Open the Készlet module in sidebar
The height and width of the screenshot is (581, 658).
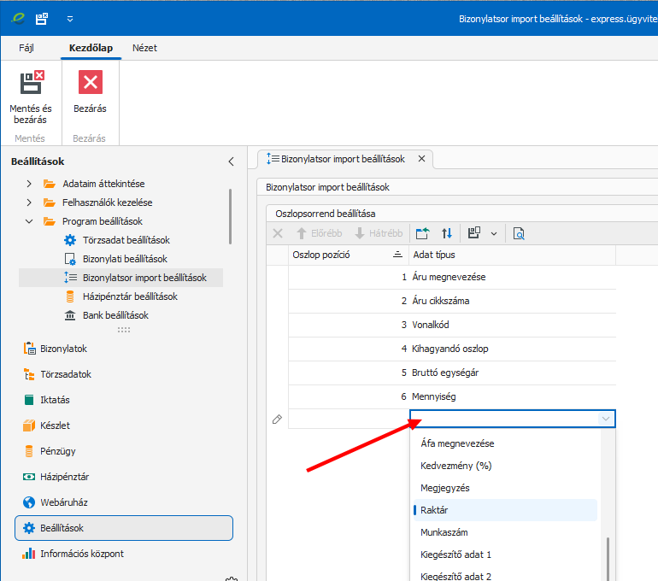pyautogui.click(x=55, y=425)
